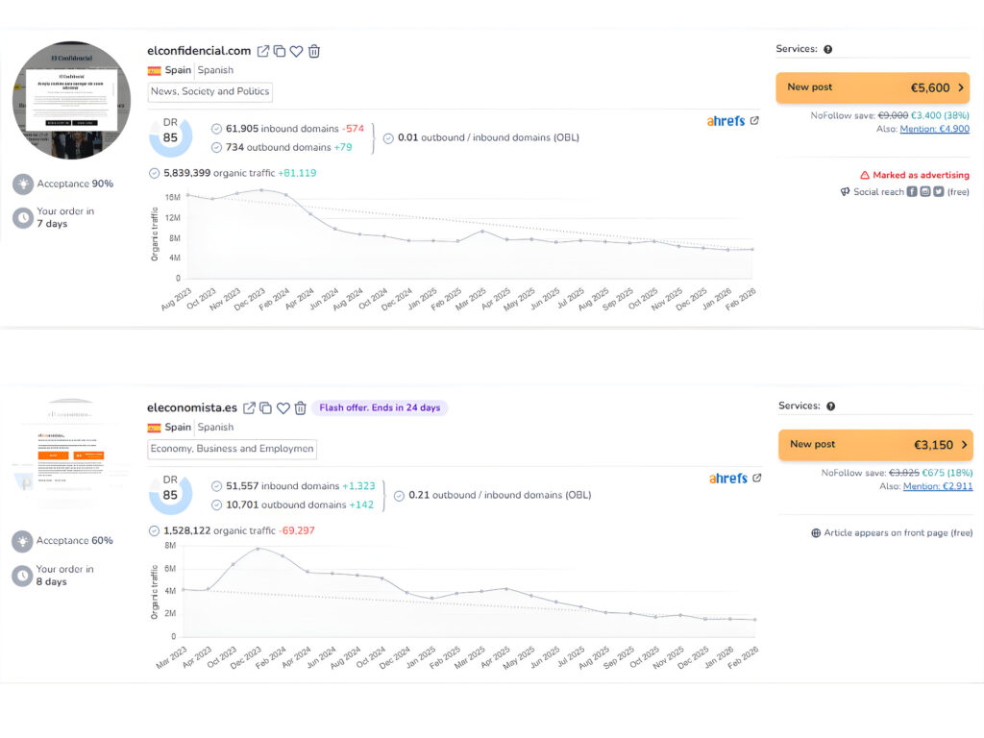Order New post for €5,600
This screenshot has width=984, height=738.
point(873,87)
